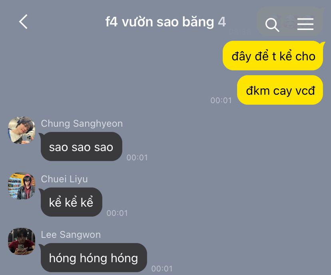Select the message hóng hóng hóng
The image size is (331, 275).
tap(94, 258)
